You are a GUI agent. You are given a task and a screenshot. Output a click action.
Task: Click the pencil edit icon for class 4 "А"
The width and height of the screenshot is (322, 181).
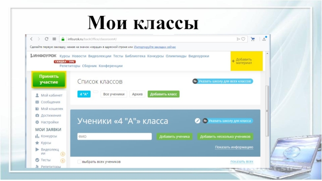coord(197,121)
